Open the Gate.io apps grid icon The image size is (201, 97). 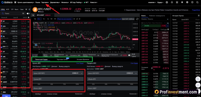(15, 2)
